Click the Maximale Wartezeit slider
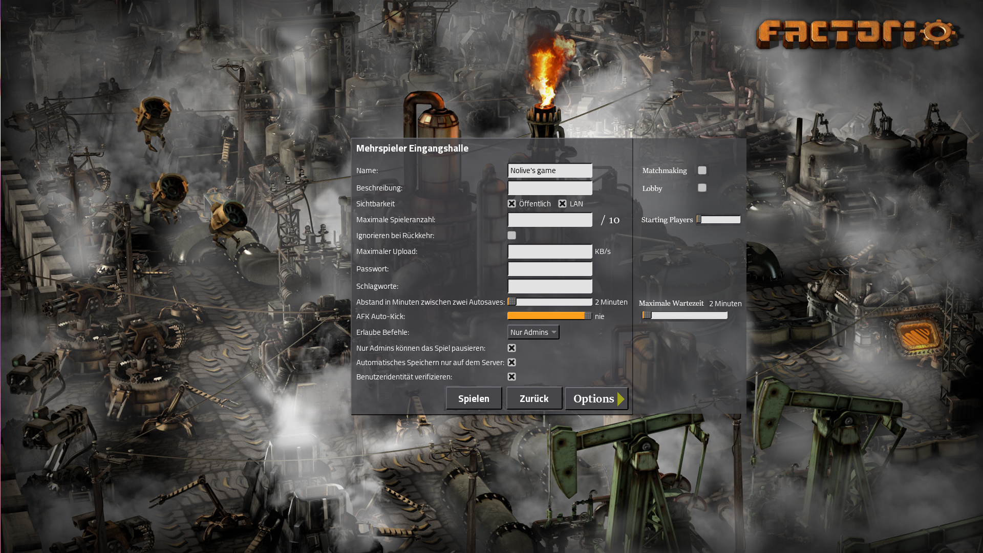983x553 pixels. [x=685, y=315]
